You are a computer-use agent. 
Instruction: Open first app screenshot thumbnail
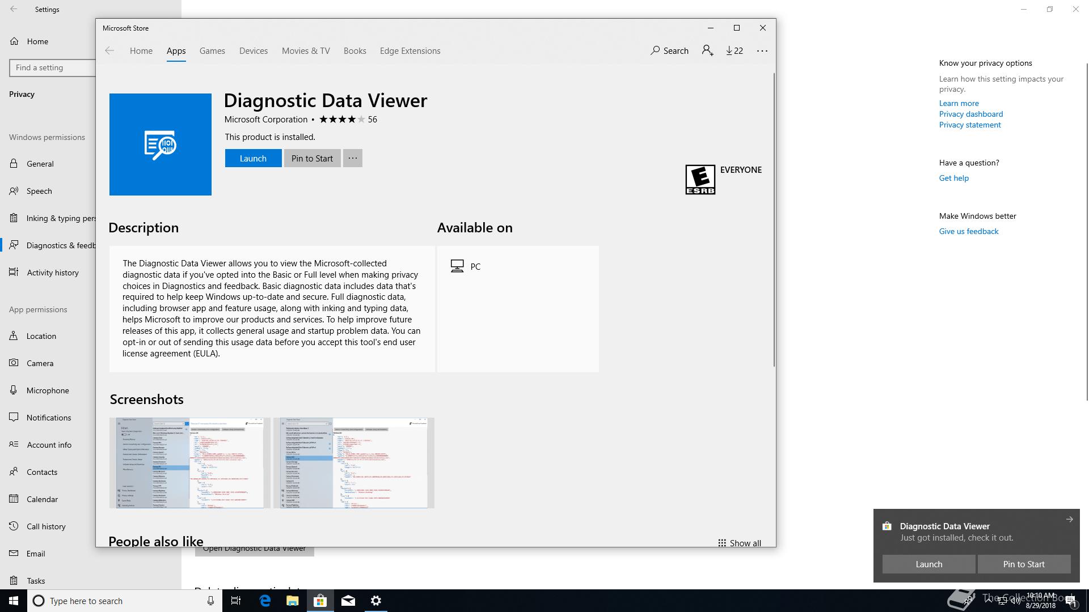click(190, 463)
